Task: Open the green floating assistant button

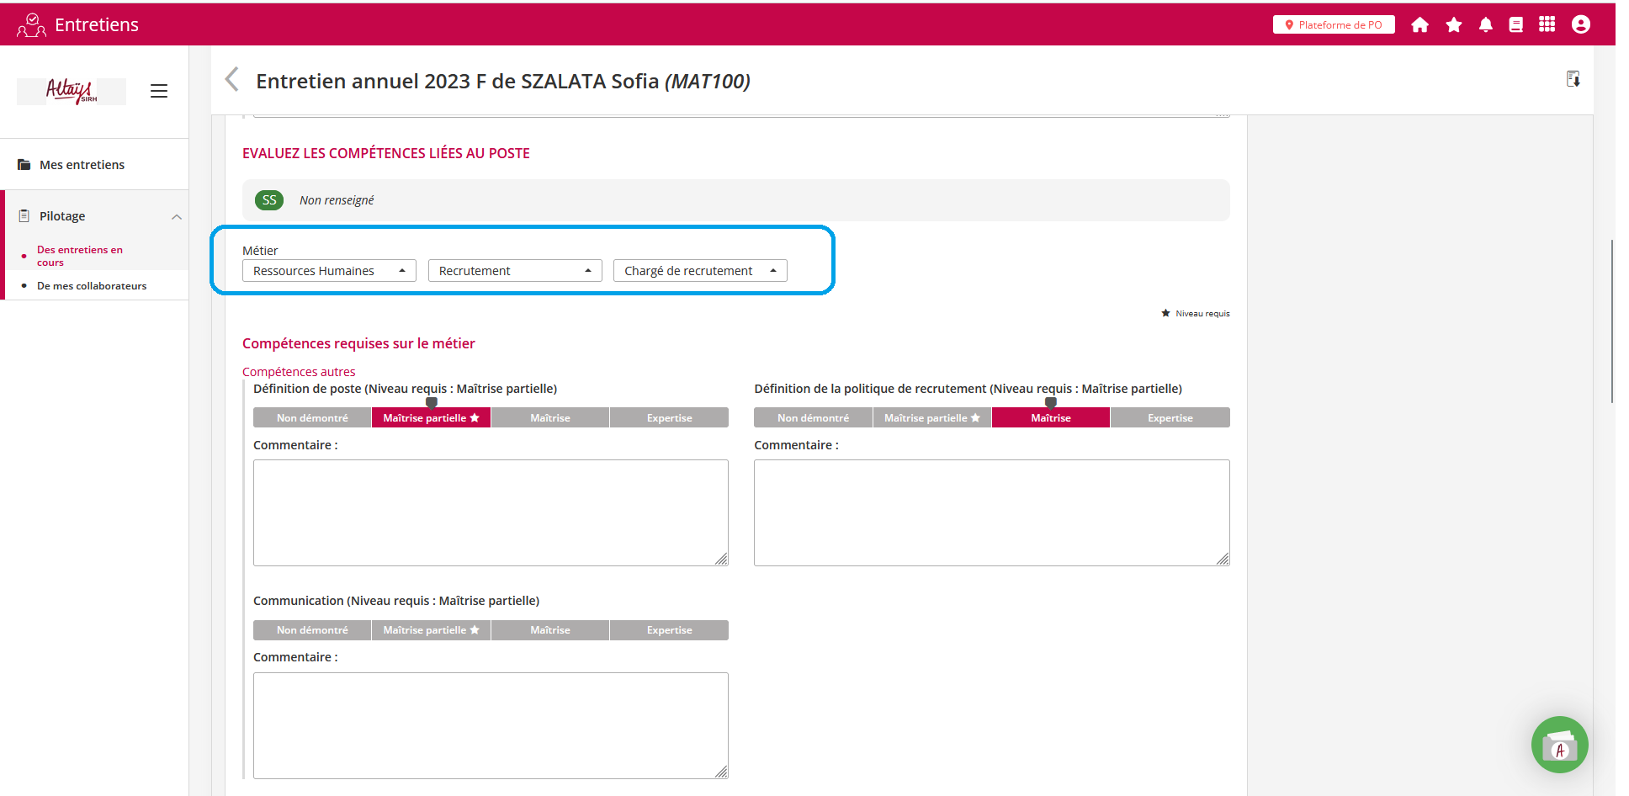Action: pos(1559,745)
